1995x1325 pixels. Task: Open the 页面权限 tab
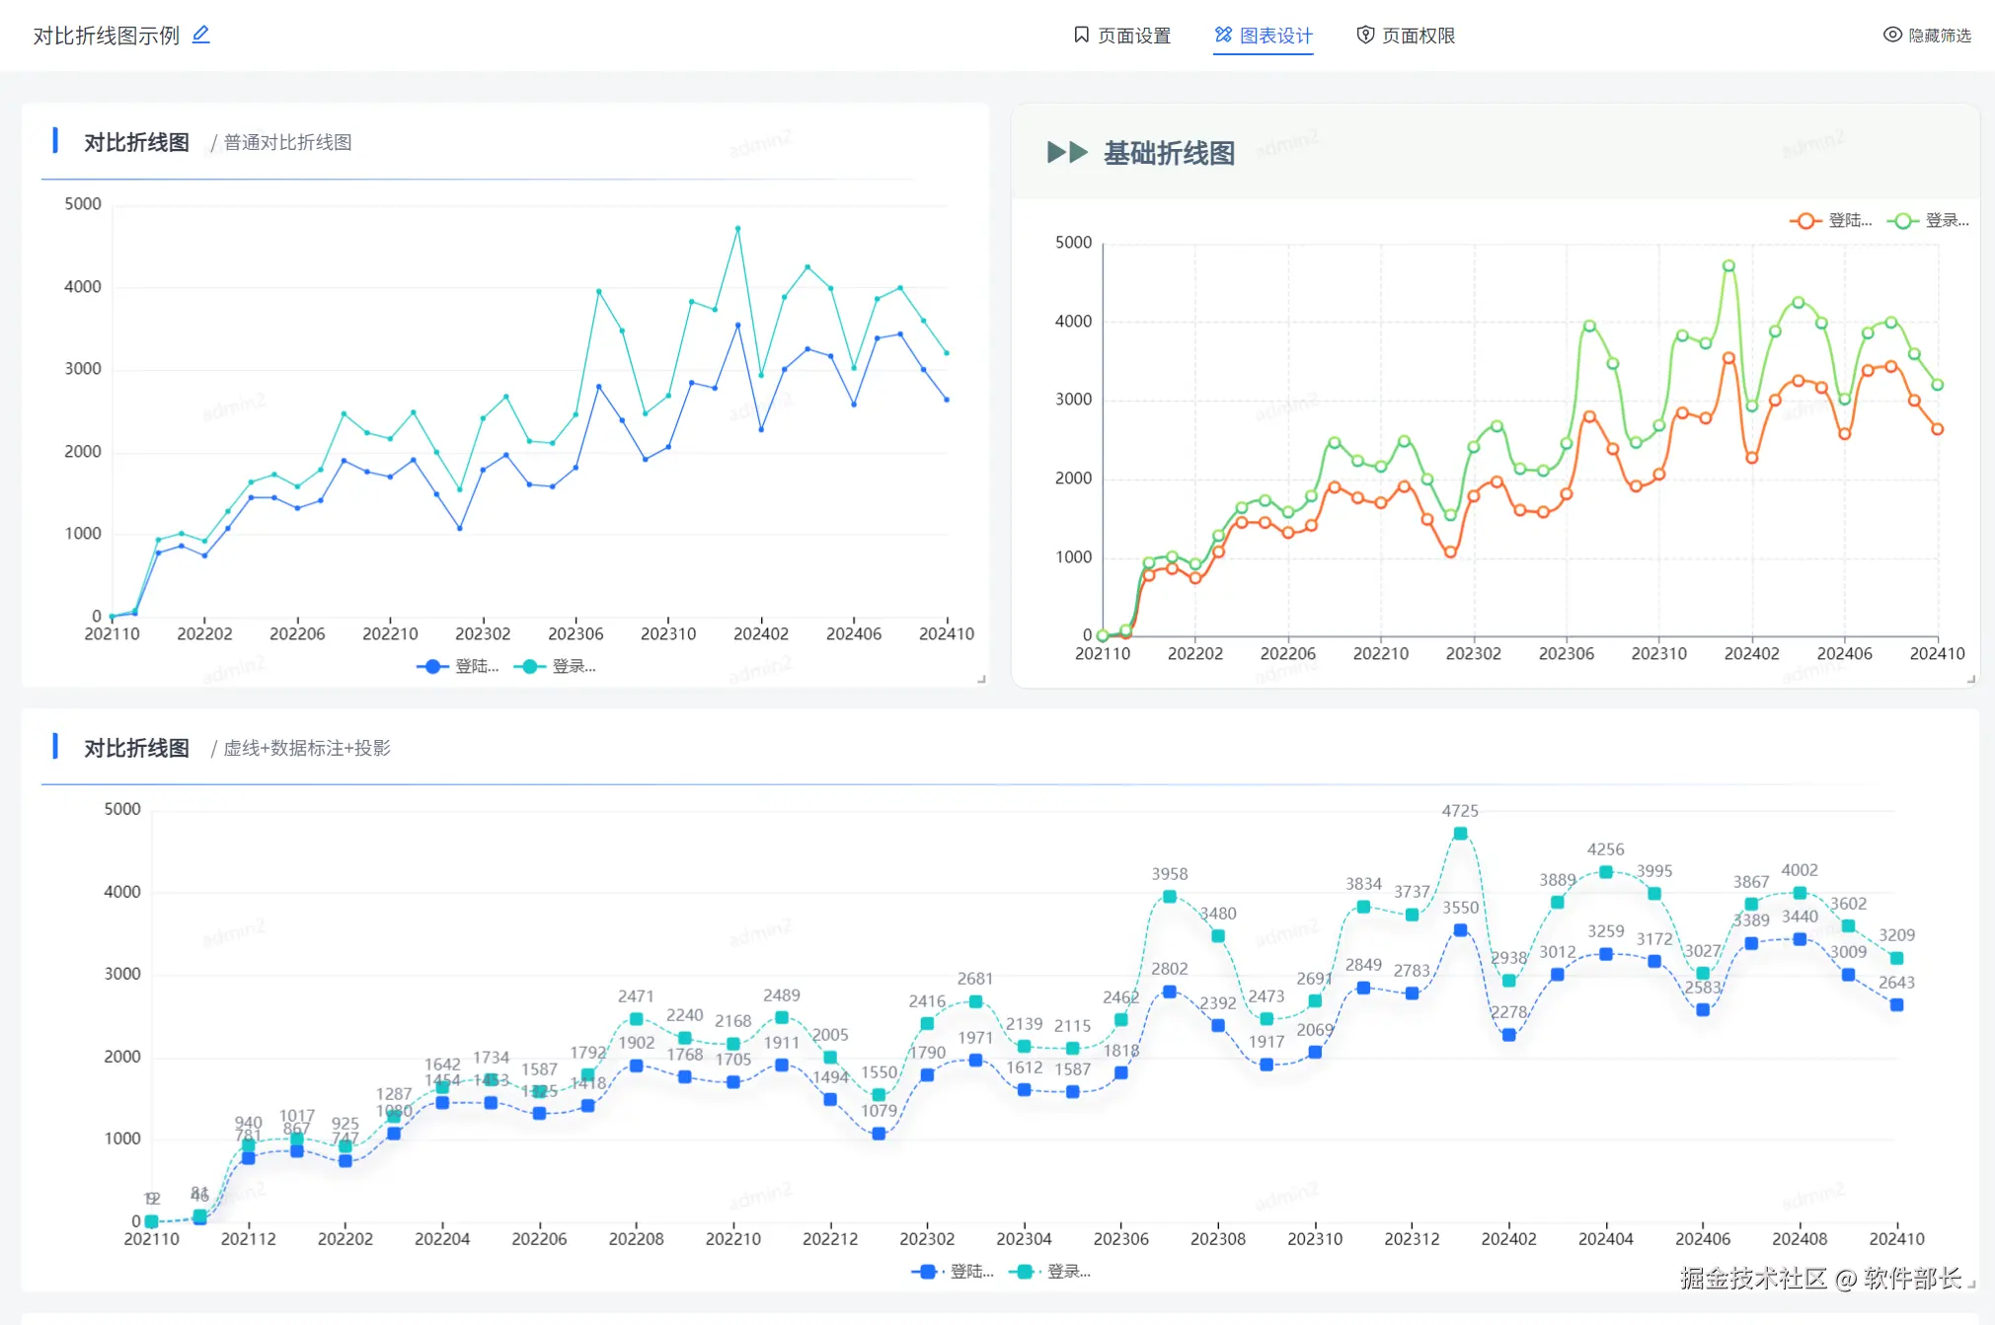[x=1406, y=36]
